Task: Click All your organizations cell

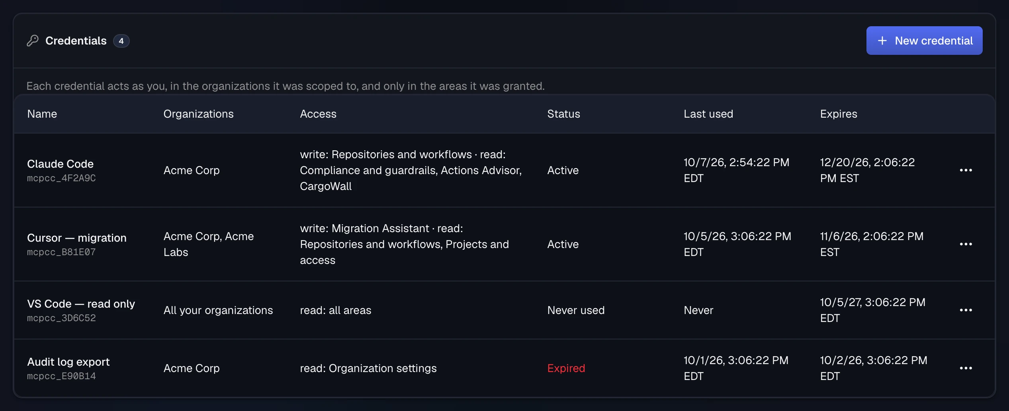Action: 218,310
